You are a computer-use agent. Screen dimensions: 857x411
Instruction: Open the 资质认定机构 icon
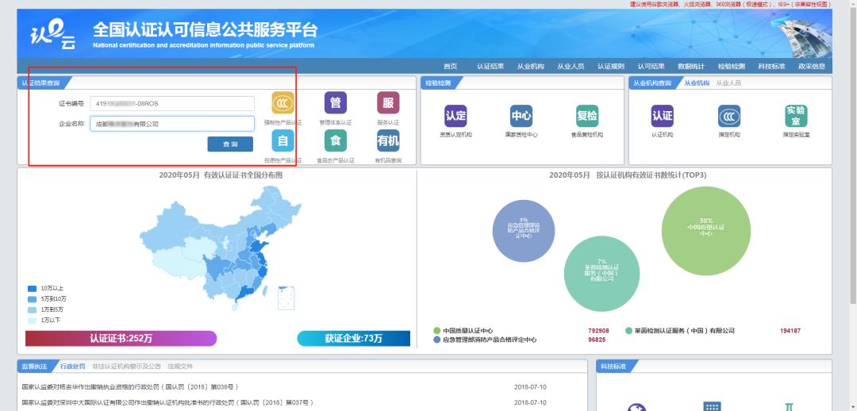pos(455,116)
